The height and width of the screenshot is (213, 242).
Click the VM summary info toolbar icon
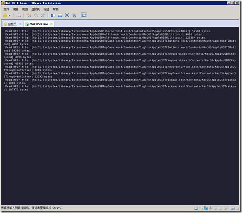click(x=74, y=15)
